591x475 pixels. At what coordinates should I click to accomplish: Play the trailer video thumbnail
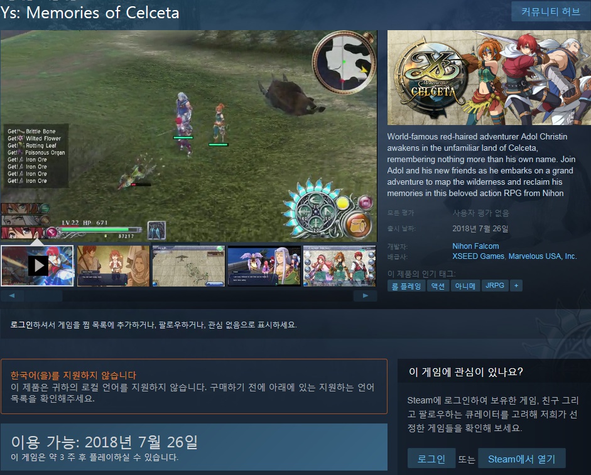(37, 266)
